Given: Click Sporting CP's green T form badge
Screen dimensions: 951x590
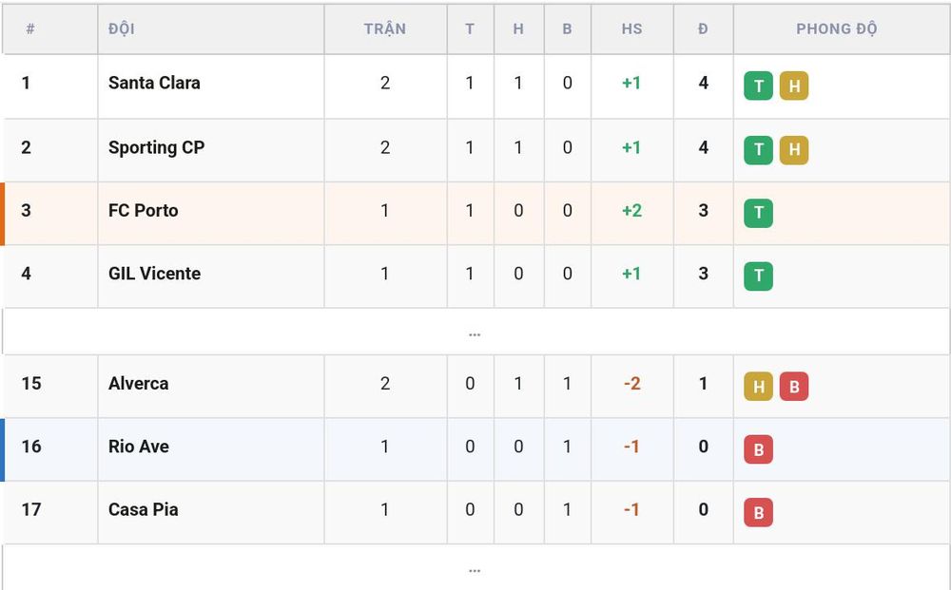Looking at the screenshot, I should click(758, 149).
